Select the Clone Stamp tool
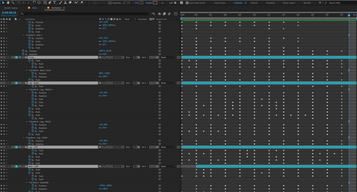The image size is (357, 192). click(65, 2)
